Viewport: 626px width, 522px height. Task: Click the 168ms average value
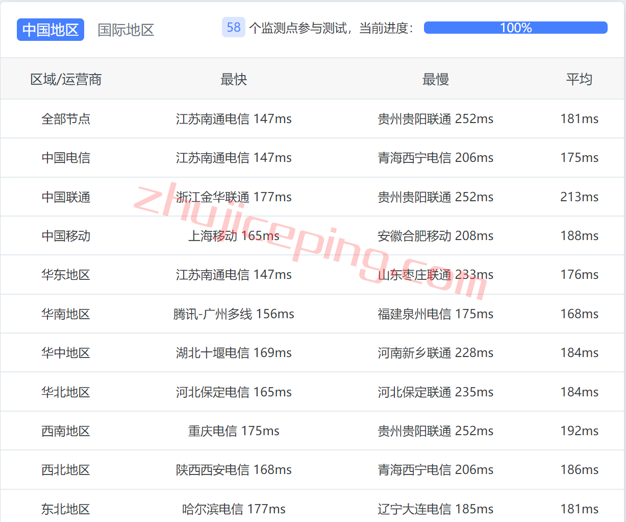pos(579,314)
